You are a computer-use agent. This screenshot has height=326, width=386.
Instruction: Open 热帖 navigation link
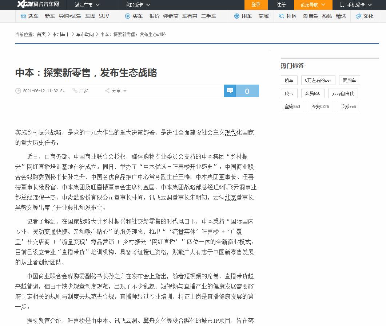pos(327,16)
